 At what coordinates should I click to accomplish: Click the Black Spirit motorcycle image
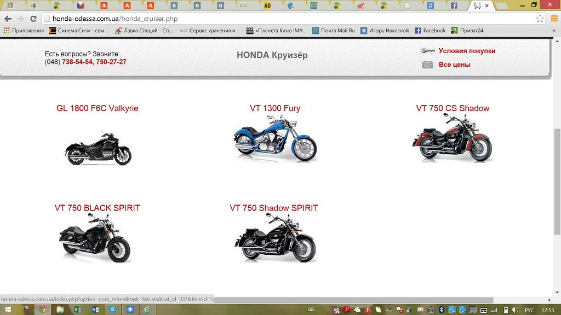tap(95, 238)
